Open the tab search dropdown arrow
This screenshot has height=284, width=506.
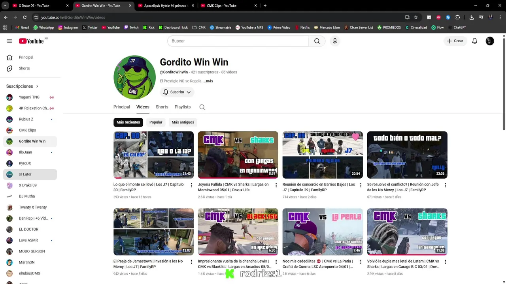(x=6, y=6)
